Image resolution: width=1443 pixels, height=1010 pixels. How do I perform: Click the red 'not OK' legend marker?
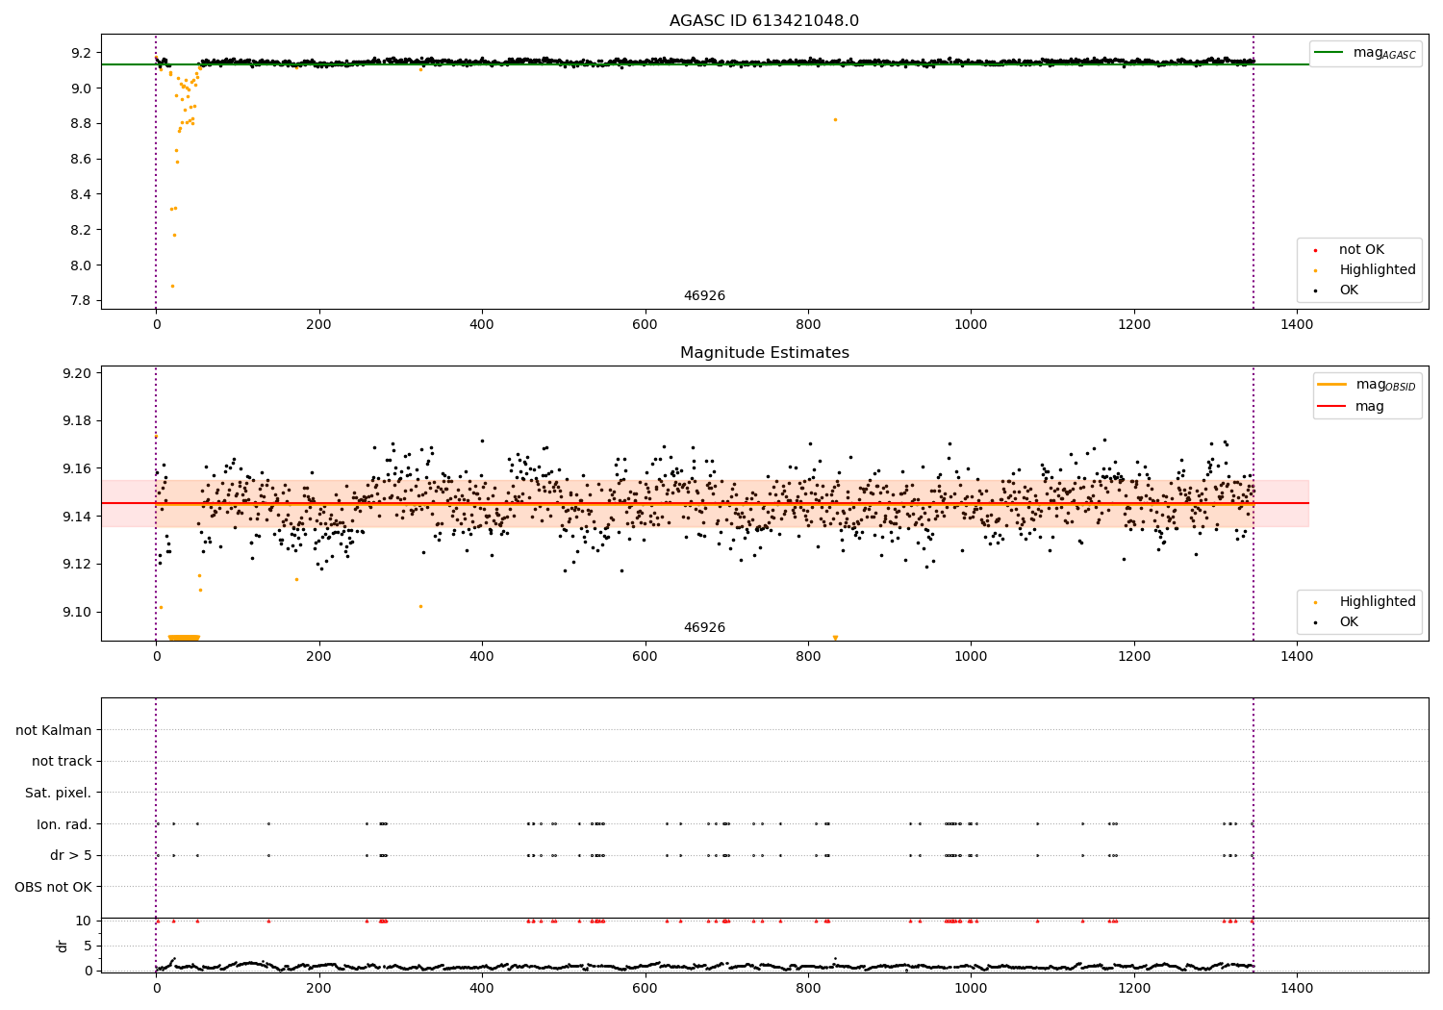pos(1315,250)
